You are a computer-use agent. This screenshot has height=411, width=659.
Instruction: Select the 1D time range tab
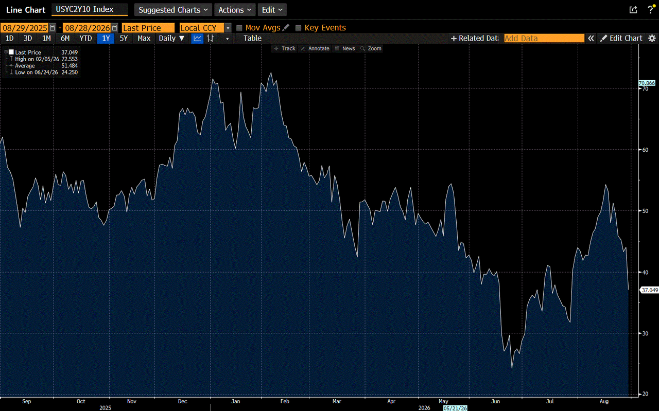click(9, 38)
